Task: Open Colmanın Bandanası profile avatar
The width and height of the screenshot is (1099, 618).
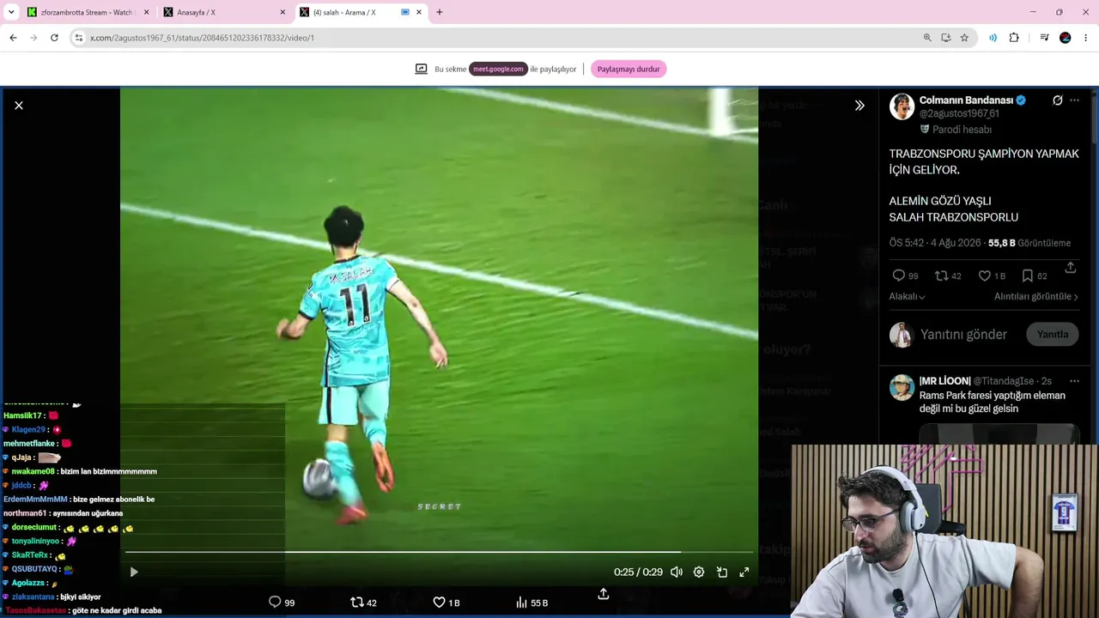Action: pyautogui.click(x=902, y=106)
